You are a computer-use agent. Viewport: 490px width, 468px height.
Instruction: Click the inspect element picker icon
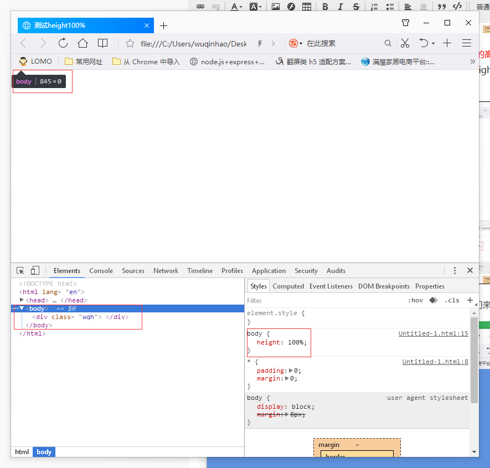20,271
